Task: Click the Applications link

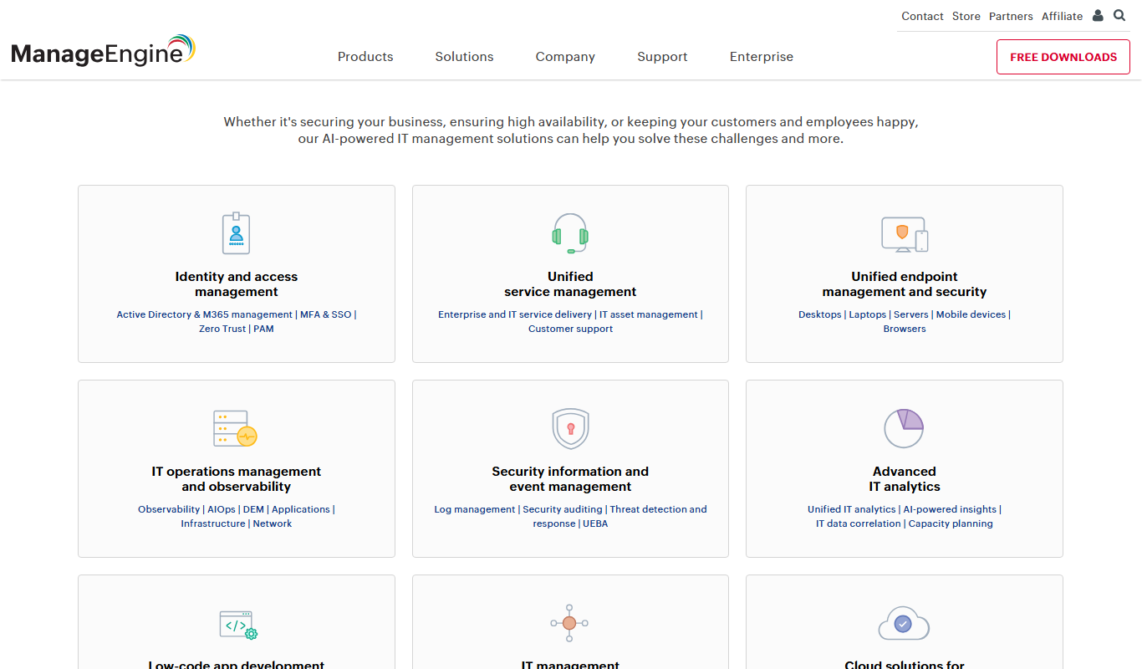Action: 301,509
